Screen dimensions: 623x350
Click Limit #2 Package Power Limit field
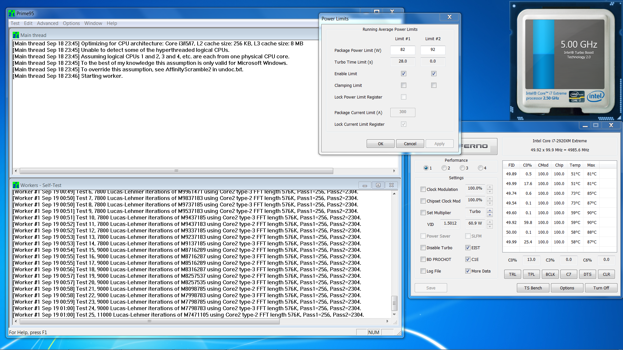pyautogui.click(x=433, y=50)
